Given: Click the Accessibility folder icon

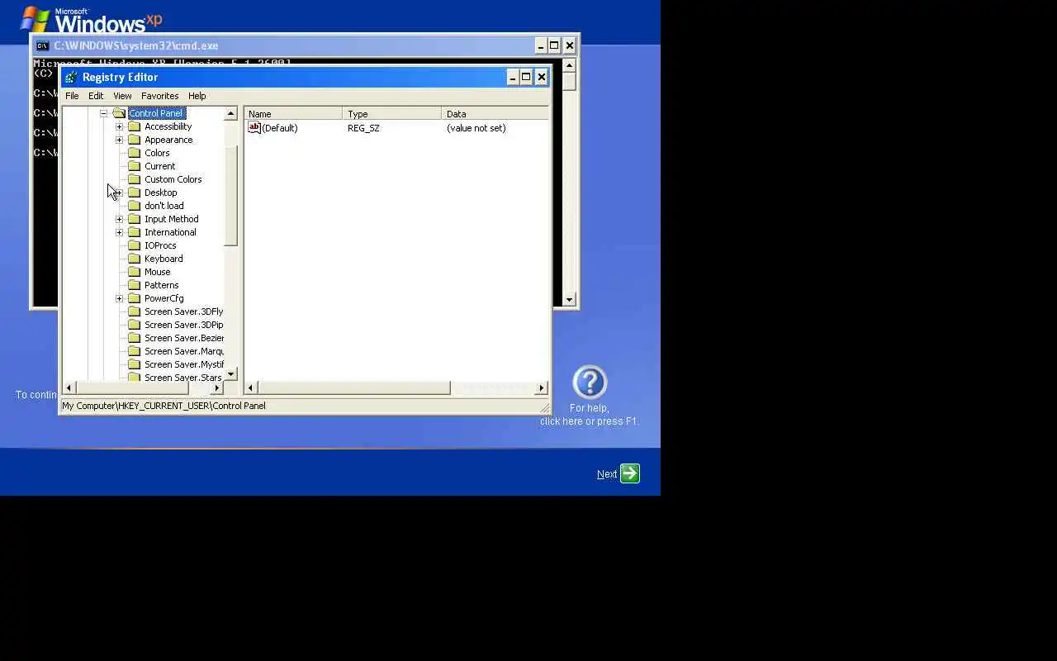Looking at the screenshot, I should (x=135, y=126).
